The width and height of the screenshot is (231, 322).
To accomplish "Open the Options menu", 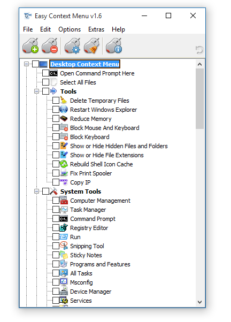I will pyautogui.click(x=70, y=29).
